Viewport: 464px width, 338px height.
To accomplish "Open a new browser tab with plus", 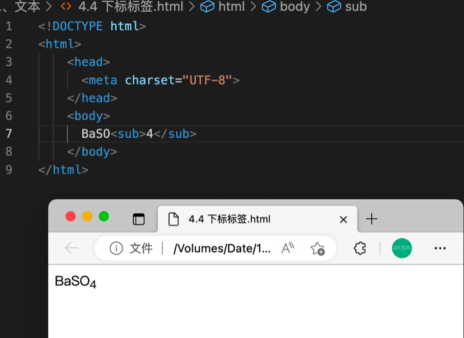I will (x=372, y=219).
